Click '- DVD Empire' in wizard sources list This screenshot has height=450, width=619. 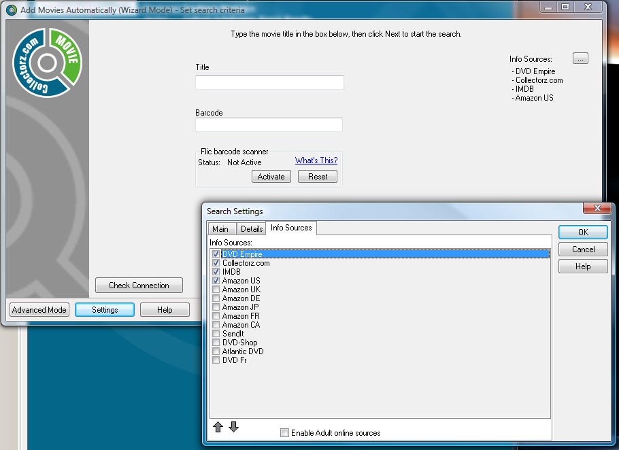point(533,71)
